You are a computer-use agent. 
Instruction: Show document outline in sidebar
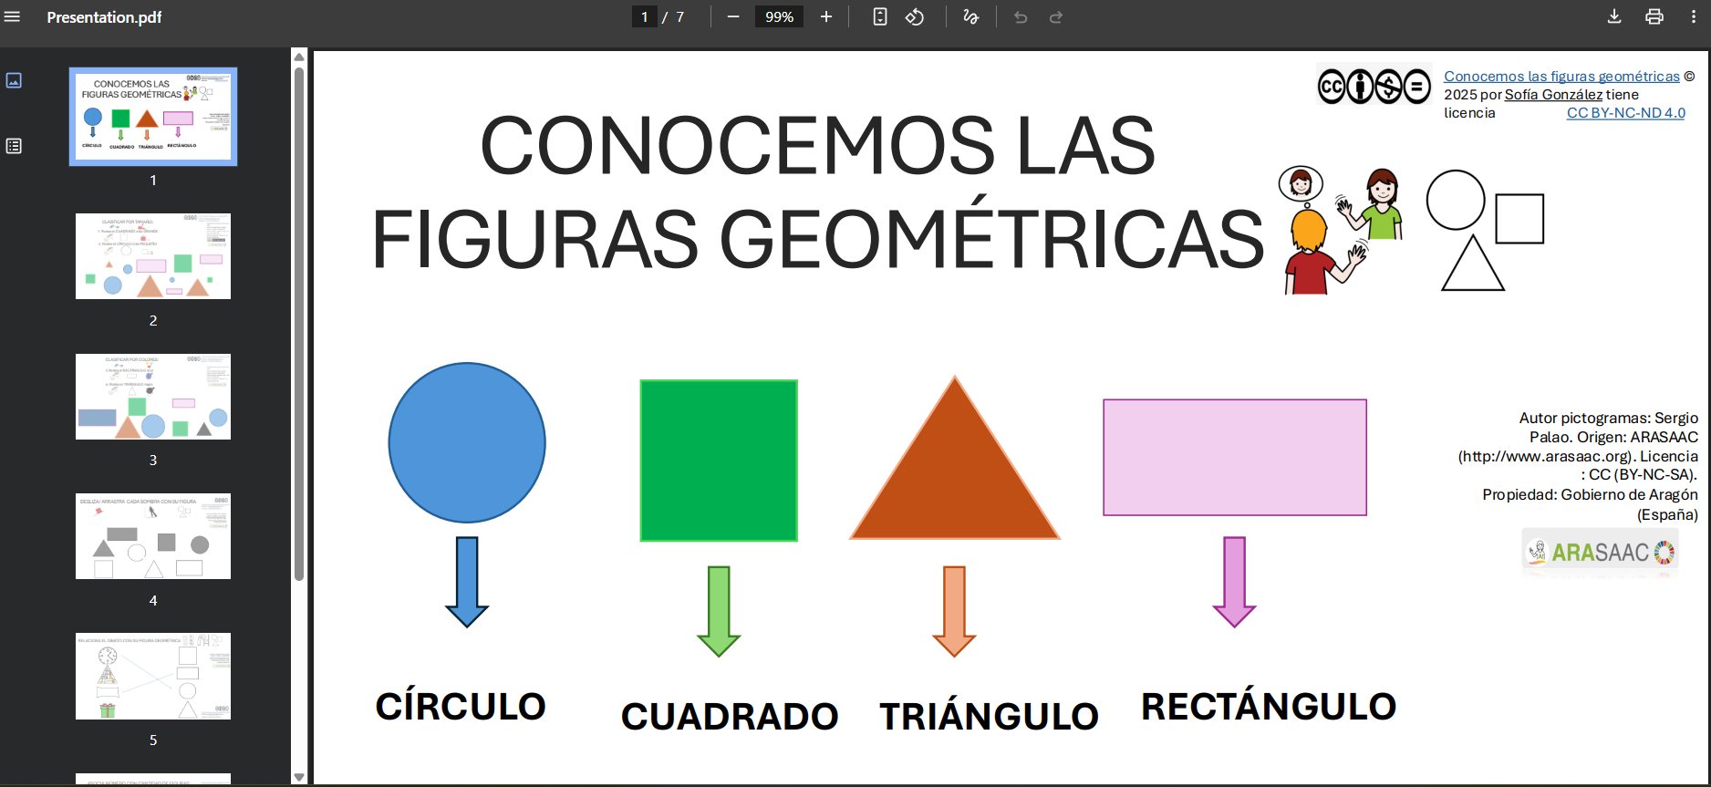(14, 146)
